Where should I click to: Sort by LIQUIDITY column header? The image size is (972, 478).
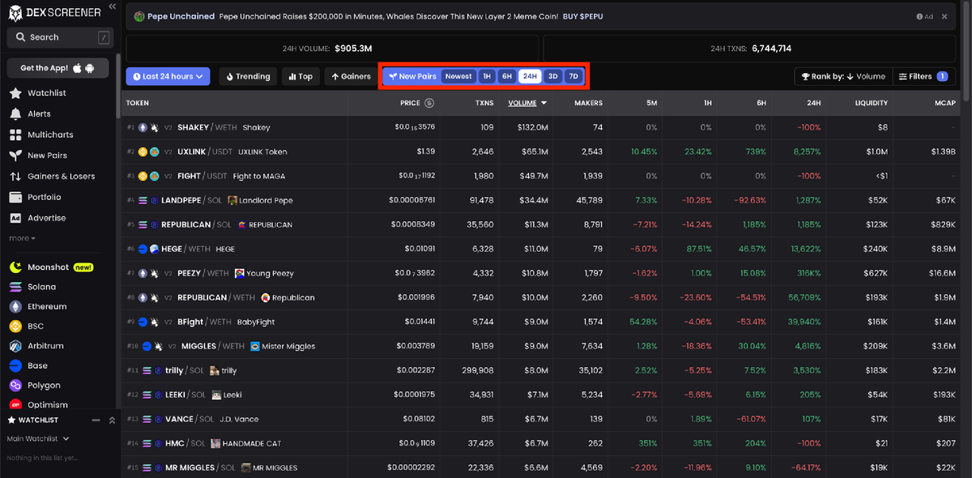tap(872, 103)
